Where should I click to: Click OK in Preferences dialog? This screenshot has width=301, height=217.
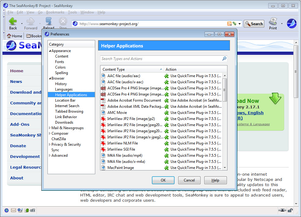click(x=163, y=180)
